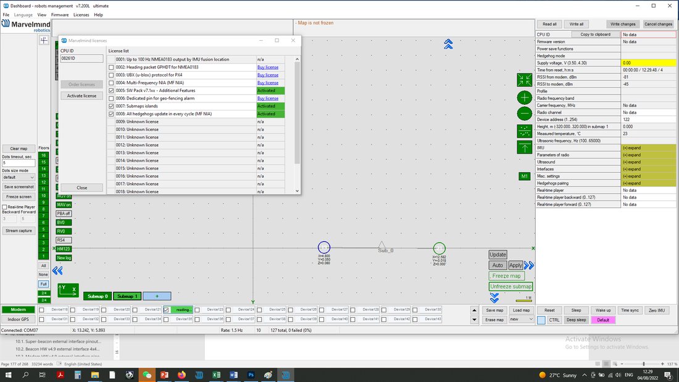Toggle the Device118 checkbox
Image resolution: width=679 pixels, height=382 pixels.
pyautogui.click(x=41, y=310)
